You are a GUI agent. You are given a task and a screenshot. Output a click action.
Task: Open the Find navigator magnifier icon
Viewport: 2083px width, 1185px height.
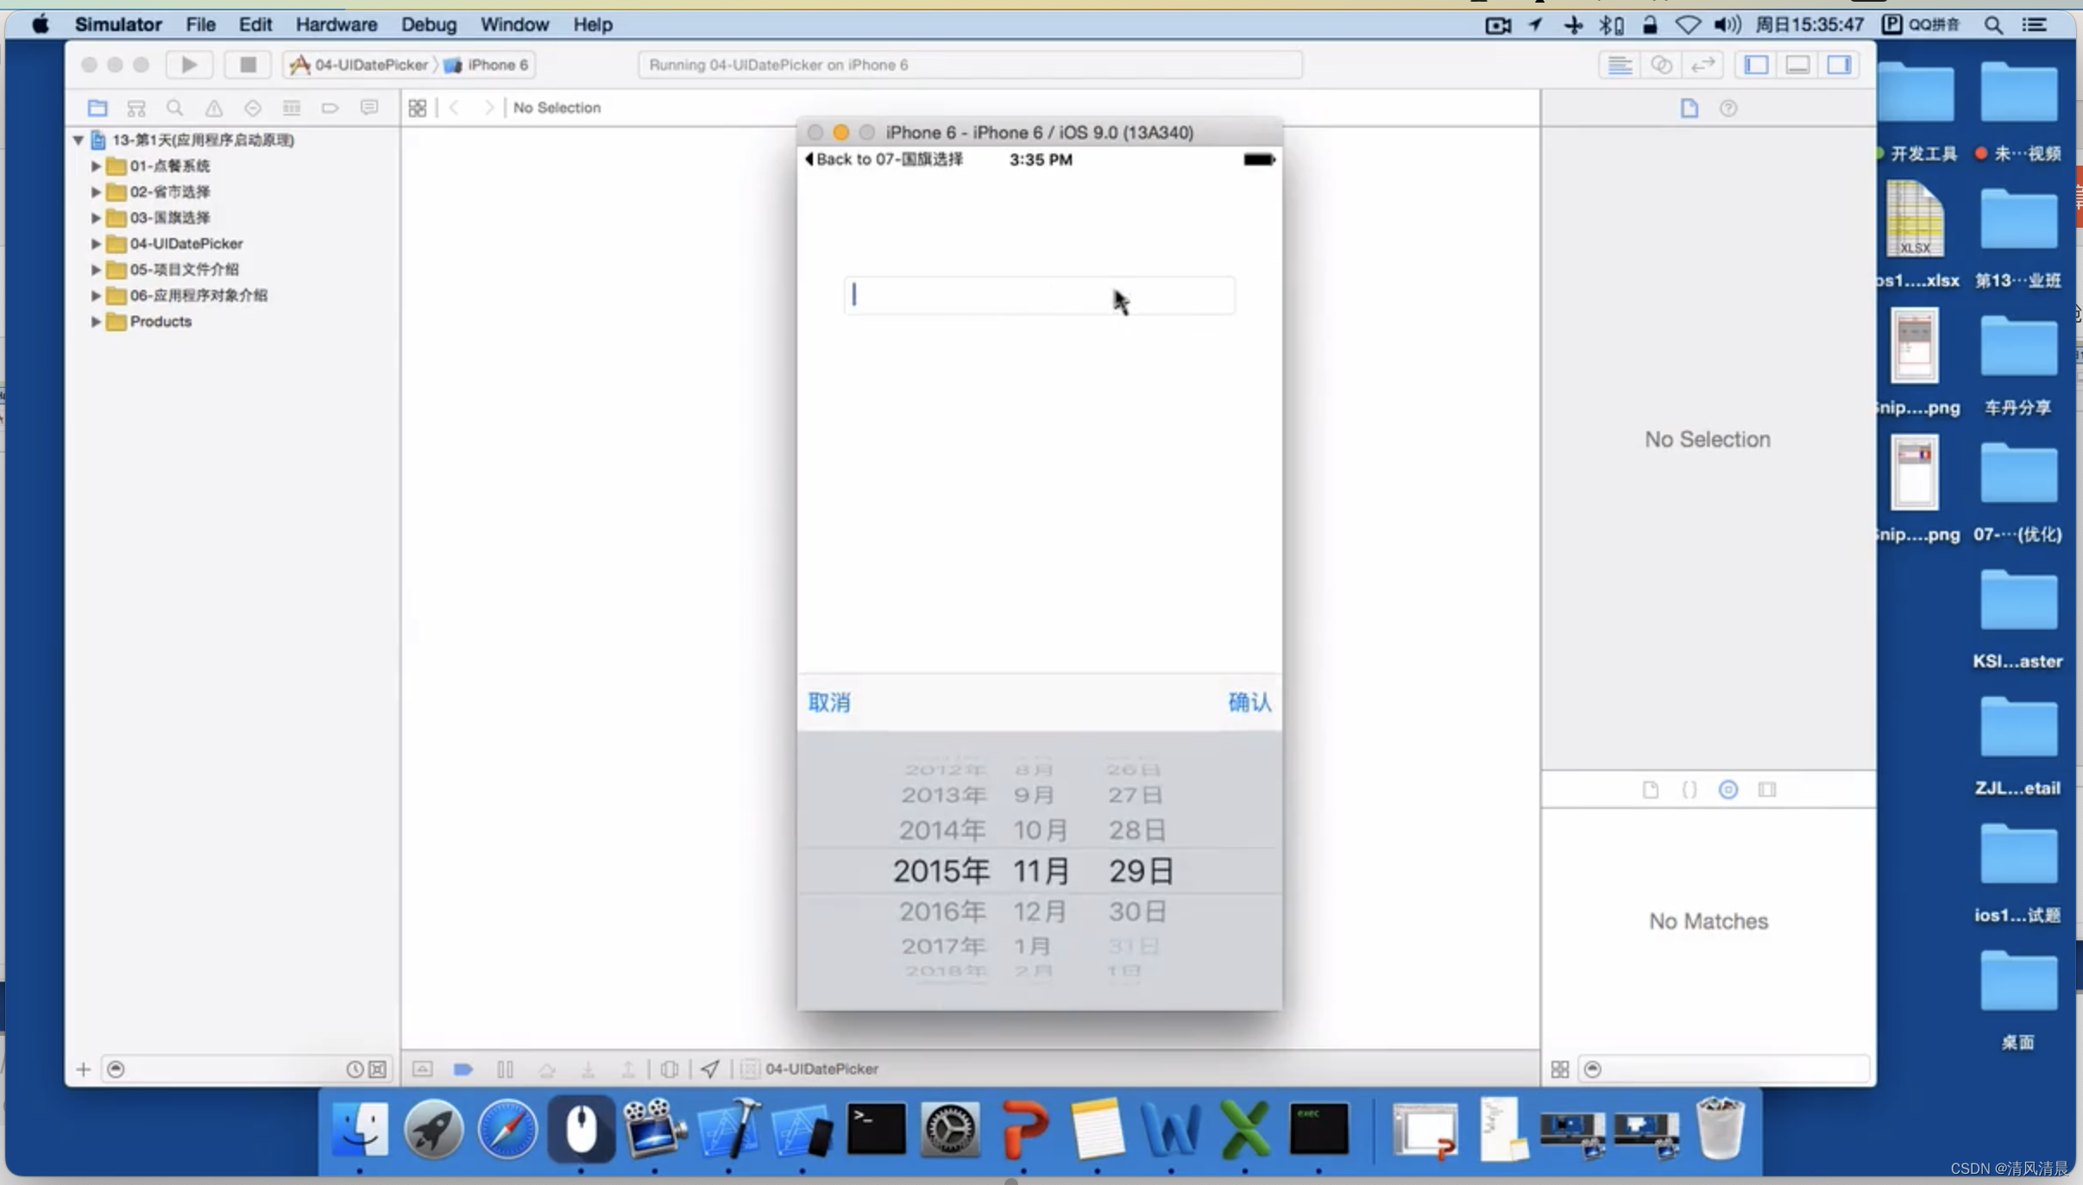tap(175, 108)
